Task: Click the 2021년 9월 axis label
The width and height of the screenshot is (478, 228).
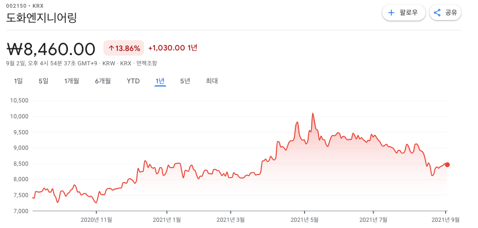Action: 445,219
